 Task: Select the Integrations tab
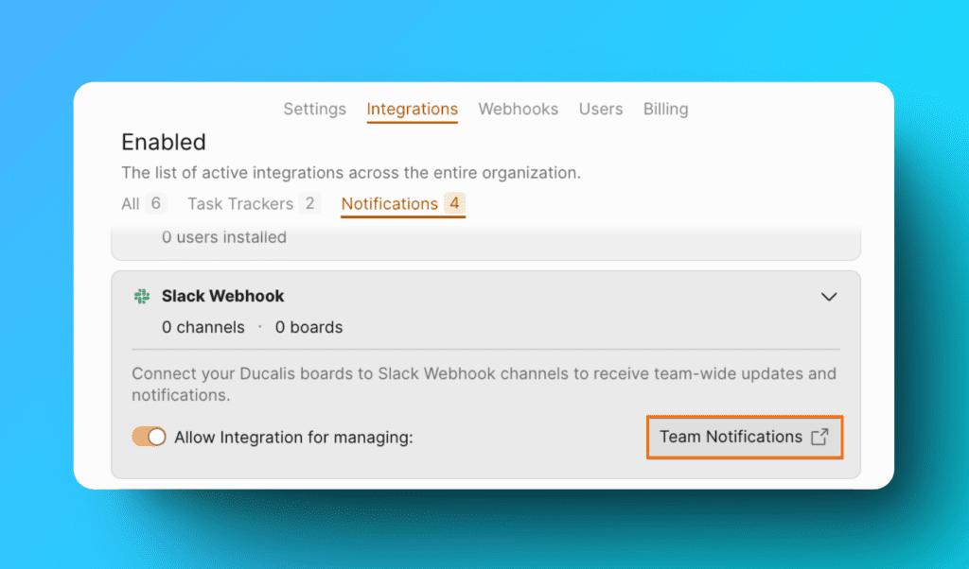tap(412, 110)
